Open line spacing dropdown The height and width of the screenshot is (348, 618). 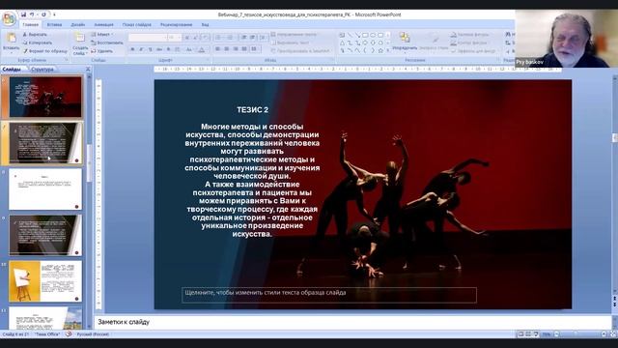(264, 38)
